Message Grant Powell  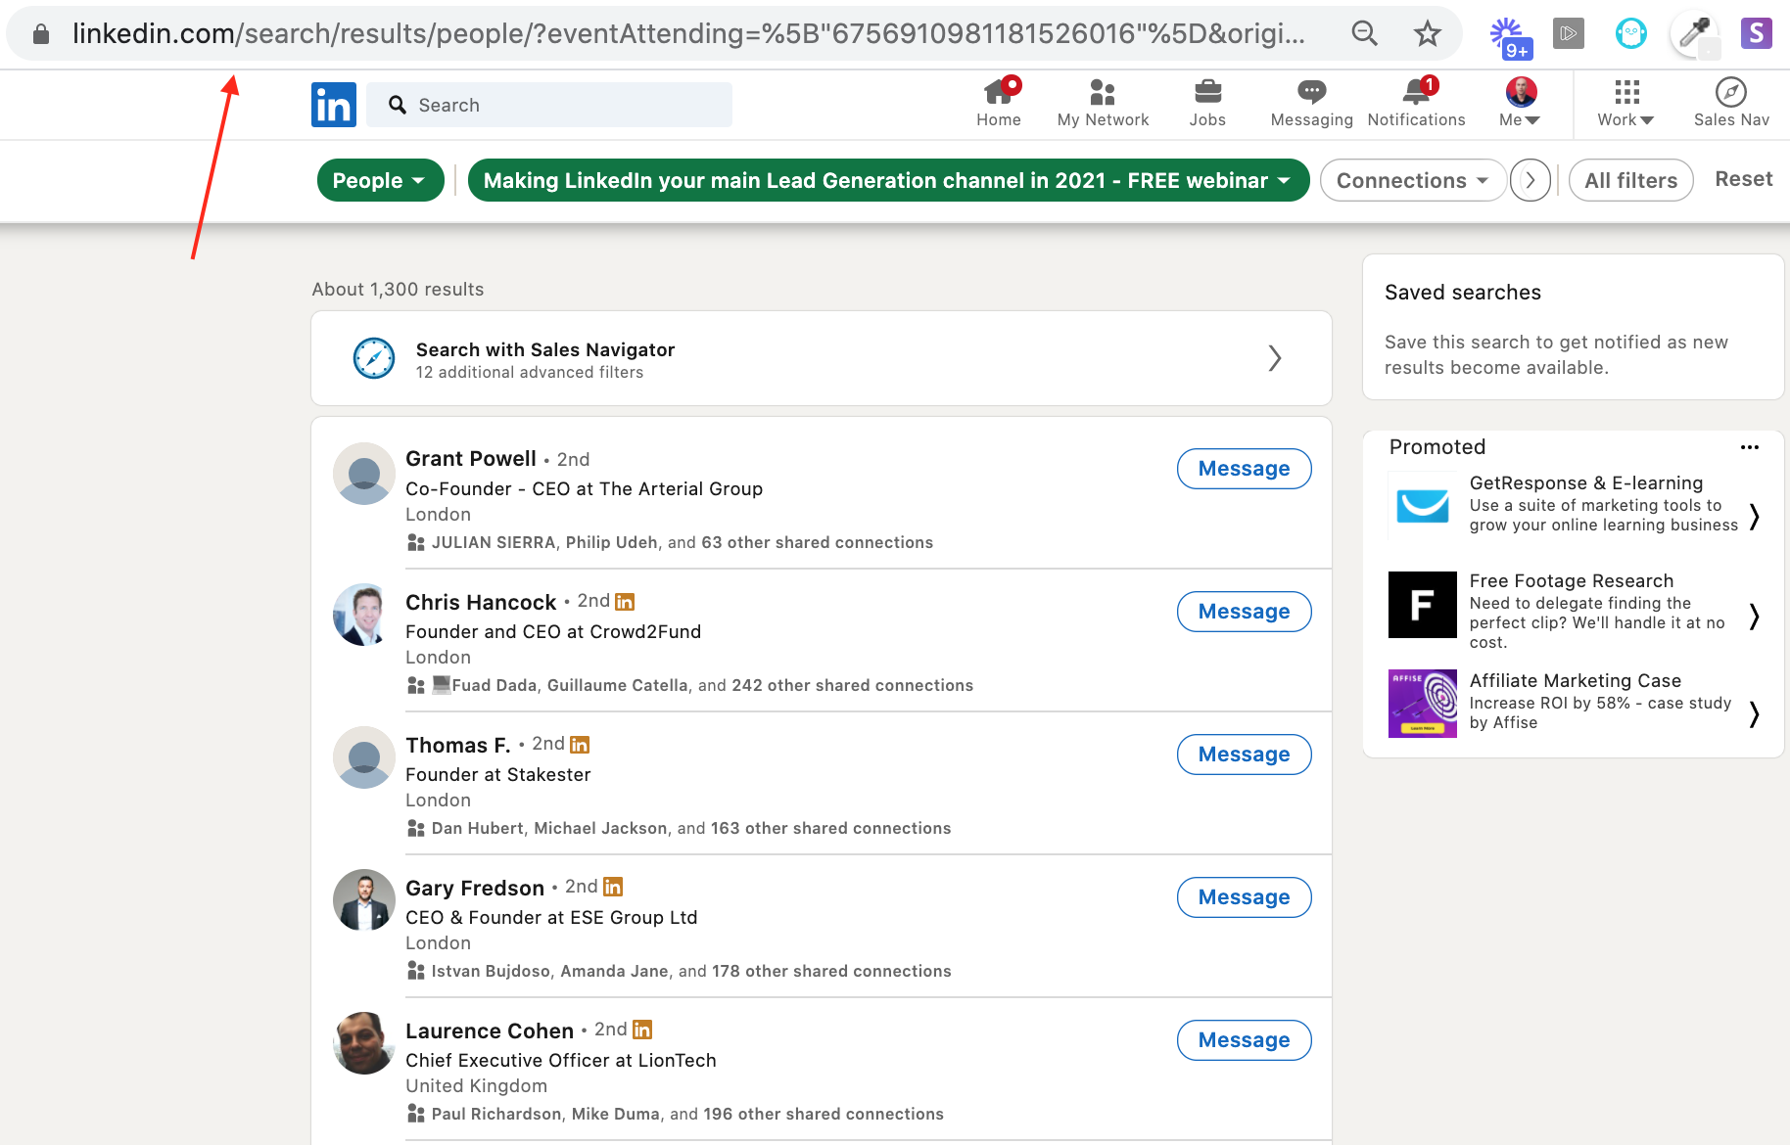pyautogui.click(x=1244, y=469)
